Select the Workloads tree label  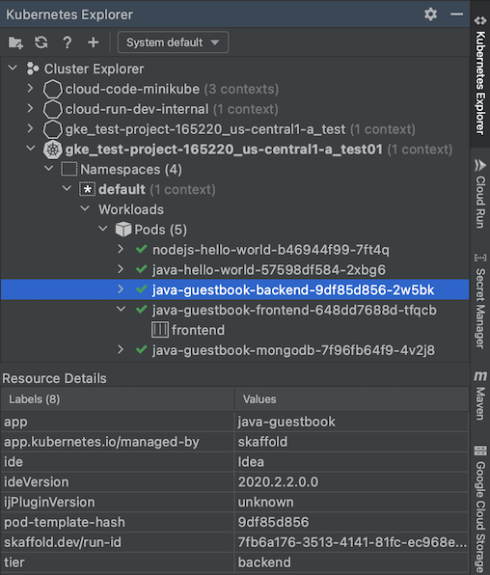click(x=131, y=209)
